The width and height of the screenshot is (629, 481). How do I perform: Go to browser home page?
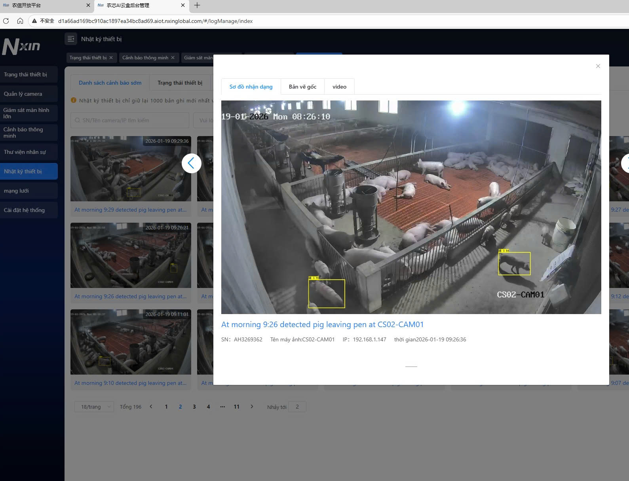pos(20,21)
